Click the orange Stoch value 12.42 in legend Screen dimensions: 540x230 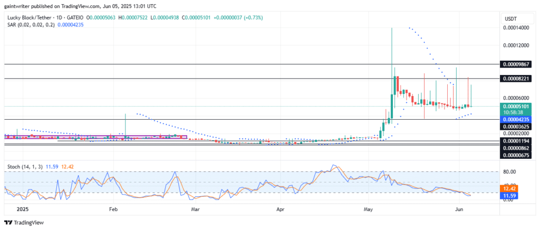[67, 167]
